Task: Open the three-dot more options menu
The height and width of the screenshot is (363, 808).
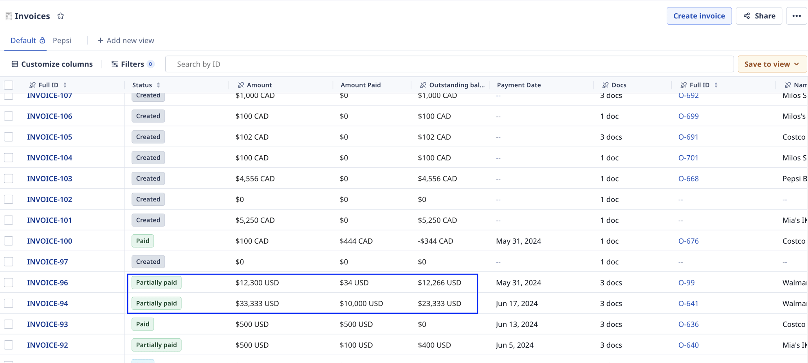Action: tap(796, 16)
